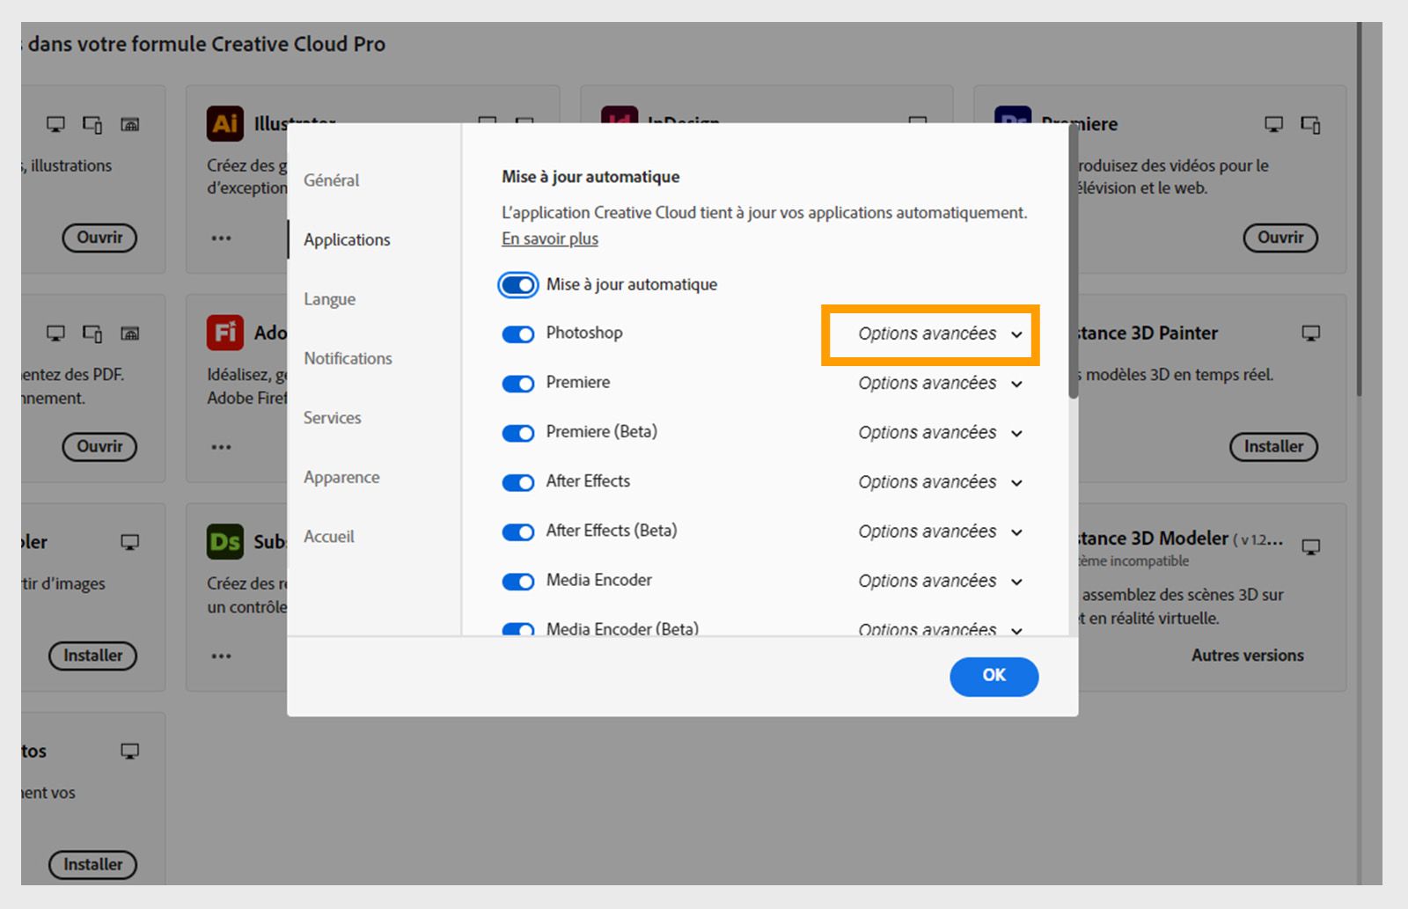Image resolution: width=1408 pixels, height=909 pixels.
Task: Click the desktop icon on 'tir d'images' card
Action: pos(130,542)
